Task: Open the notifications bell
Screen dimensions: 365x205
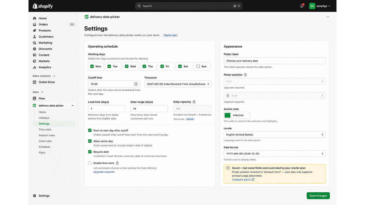Action: [302, 6]
